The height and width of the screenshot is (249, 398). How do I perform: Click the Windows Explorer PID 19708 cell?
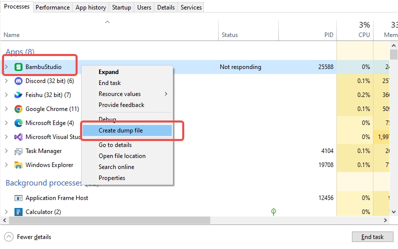pos(326,165)
